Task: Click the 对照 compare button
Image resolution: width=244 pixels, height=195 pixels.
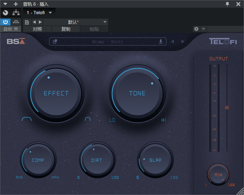Action: pyautogui.click(x=37, y=29)
